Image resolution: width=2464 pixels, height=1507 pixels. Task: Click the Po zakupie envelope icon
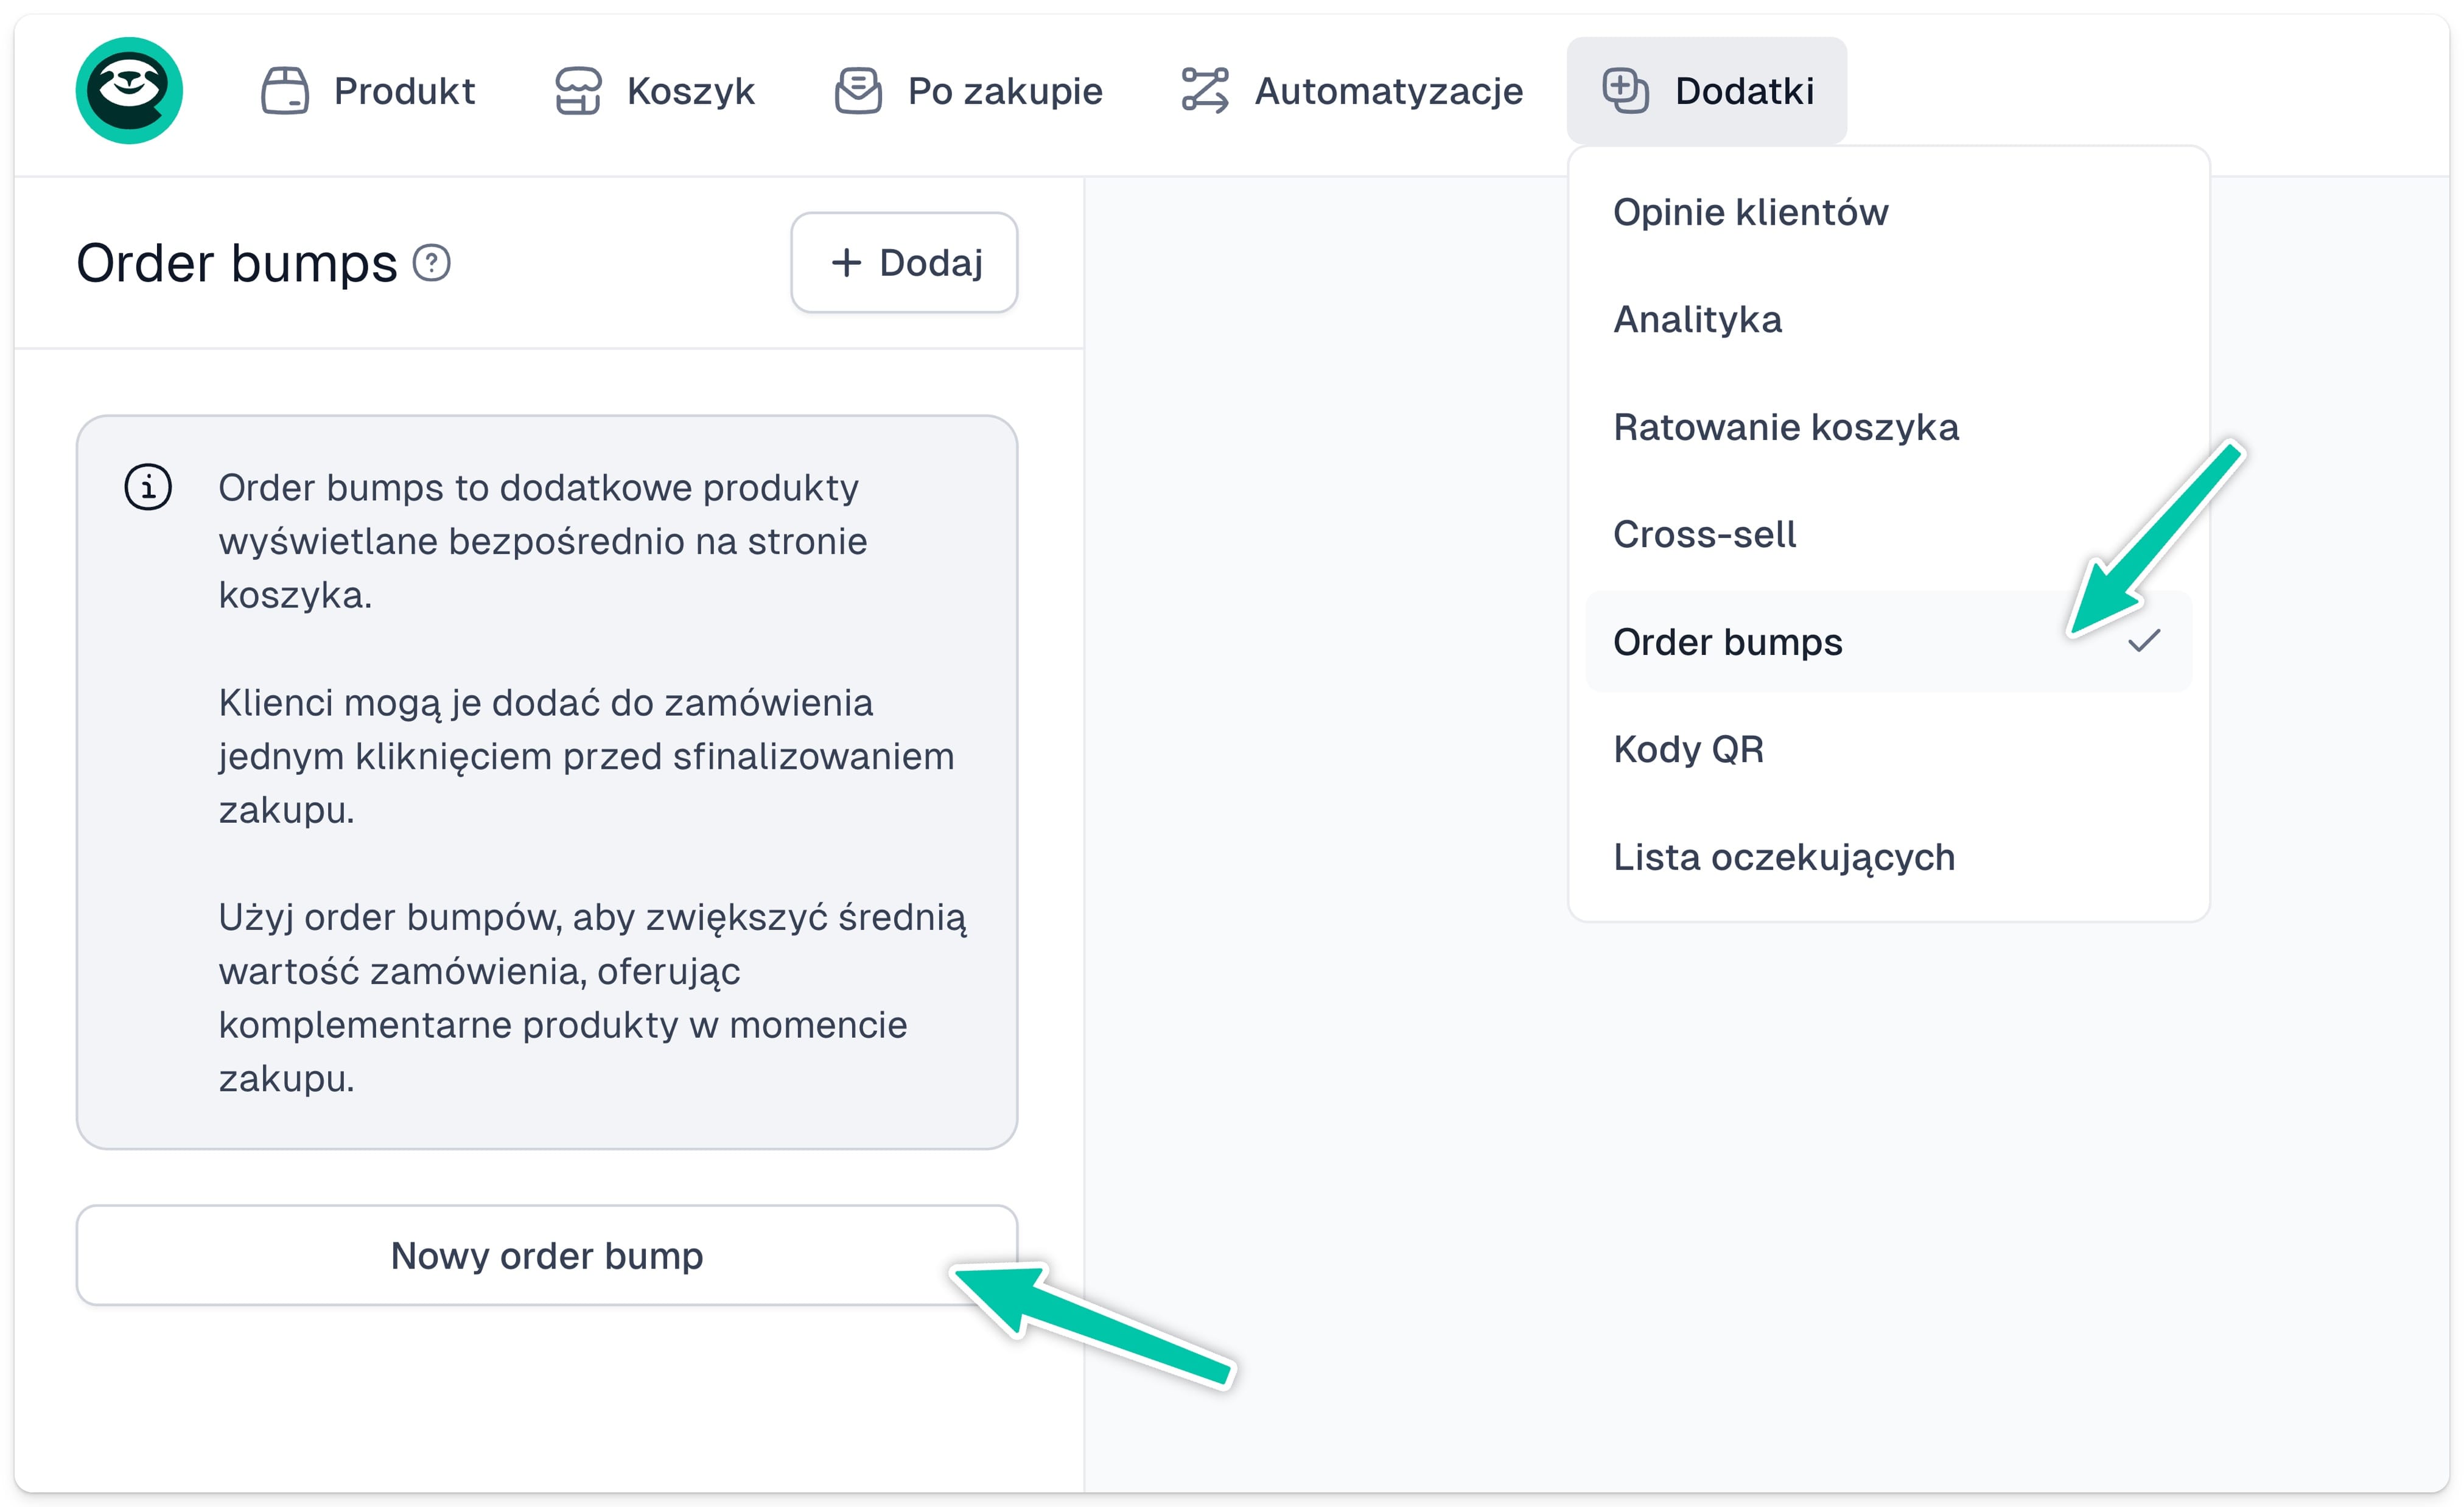coord(858,91)
